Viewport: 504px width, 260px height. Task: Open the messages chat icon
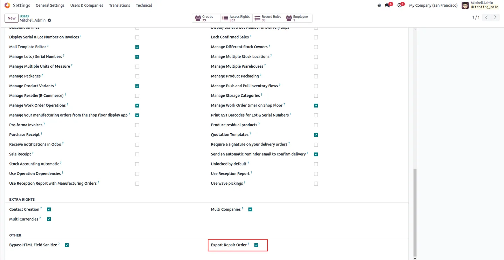pos(387,5)
